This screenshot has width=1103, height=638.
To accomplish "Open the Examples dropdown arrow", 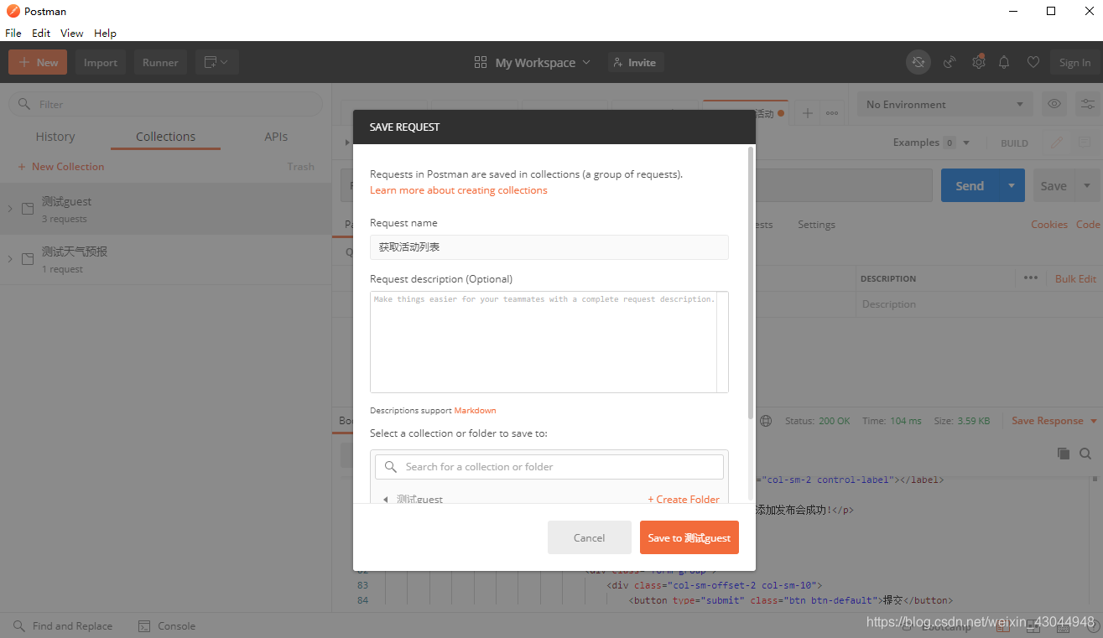I will 966,143.
